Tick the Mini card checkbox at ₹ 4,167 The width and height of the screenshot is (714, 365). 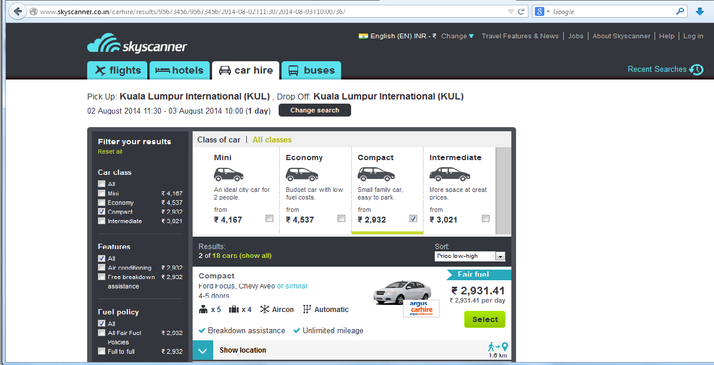(x=269, y=218)
